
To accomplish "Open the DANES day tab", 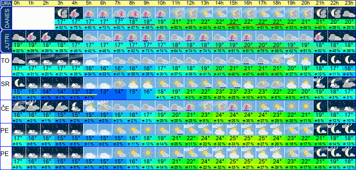I will coord(6,18).
